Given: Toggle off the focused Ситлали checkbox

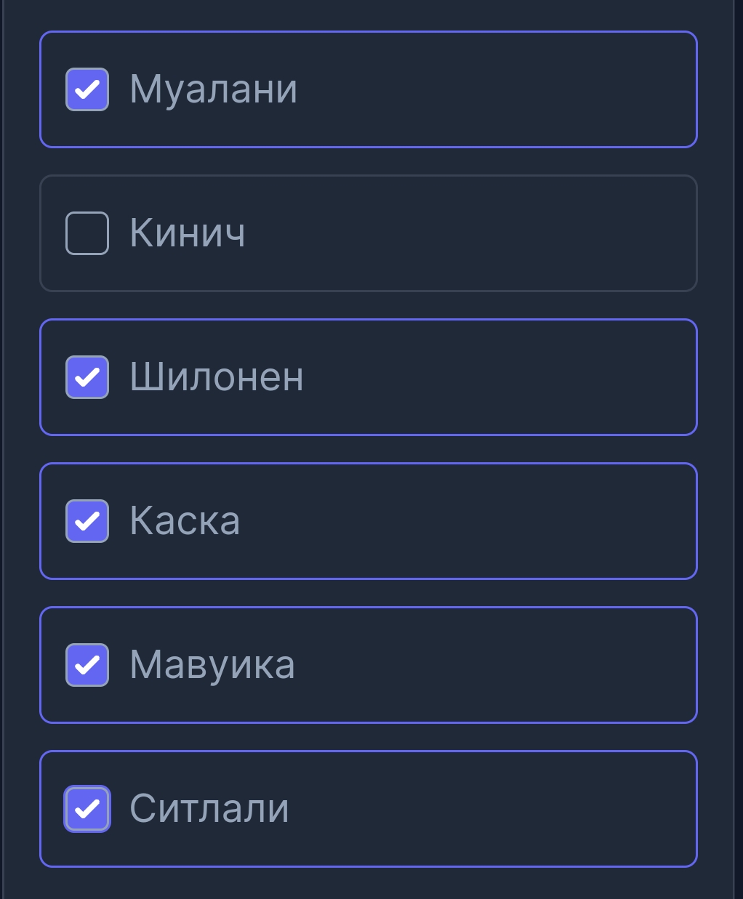Looking at the screenshot, I should pyautogui.click(x=87, y=809).
